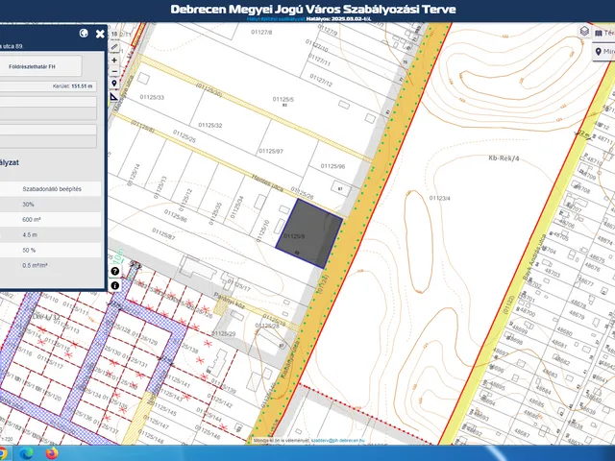
Task: Click parcel label 01125/97 on map
Action: (x=271, y=152)
